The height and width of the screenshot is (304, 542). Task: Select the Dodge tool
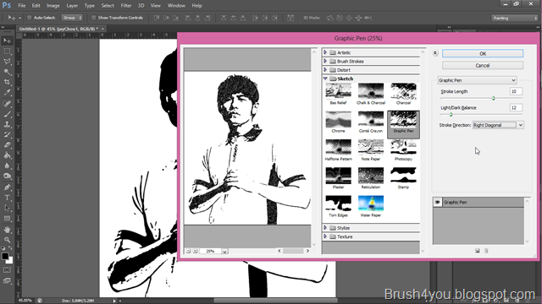click(7, 176)
